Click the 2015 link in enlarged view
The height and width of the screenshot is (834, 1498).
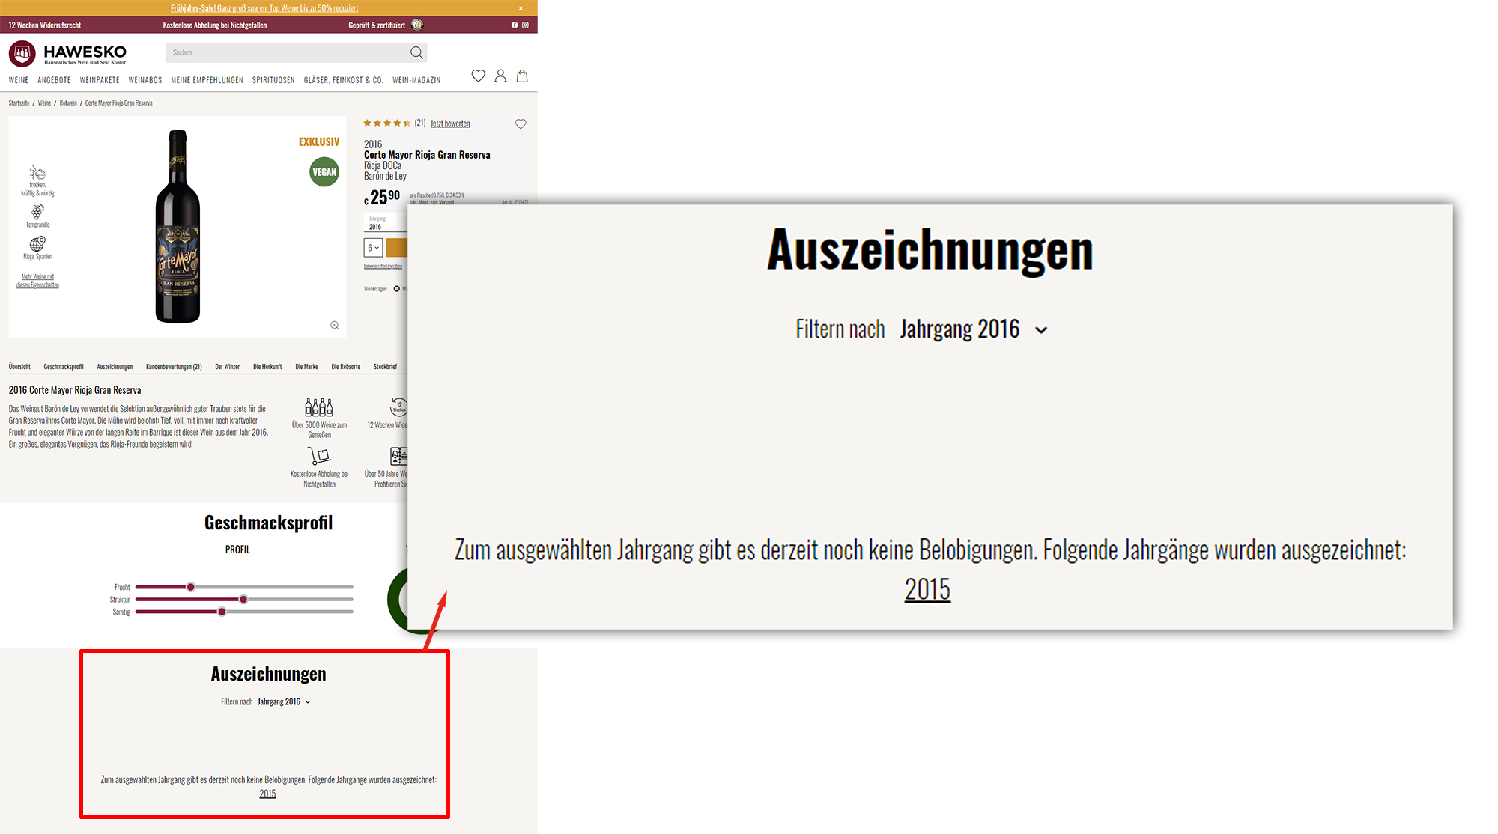pos(927,589)
